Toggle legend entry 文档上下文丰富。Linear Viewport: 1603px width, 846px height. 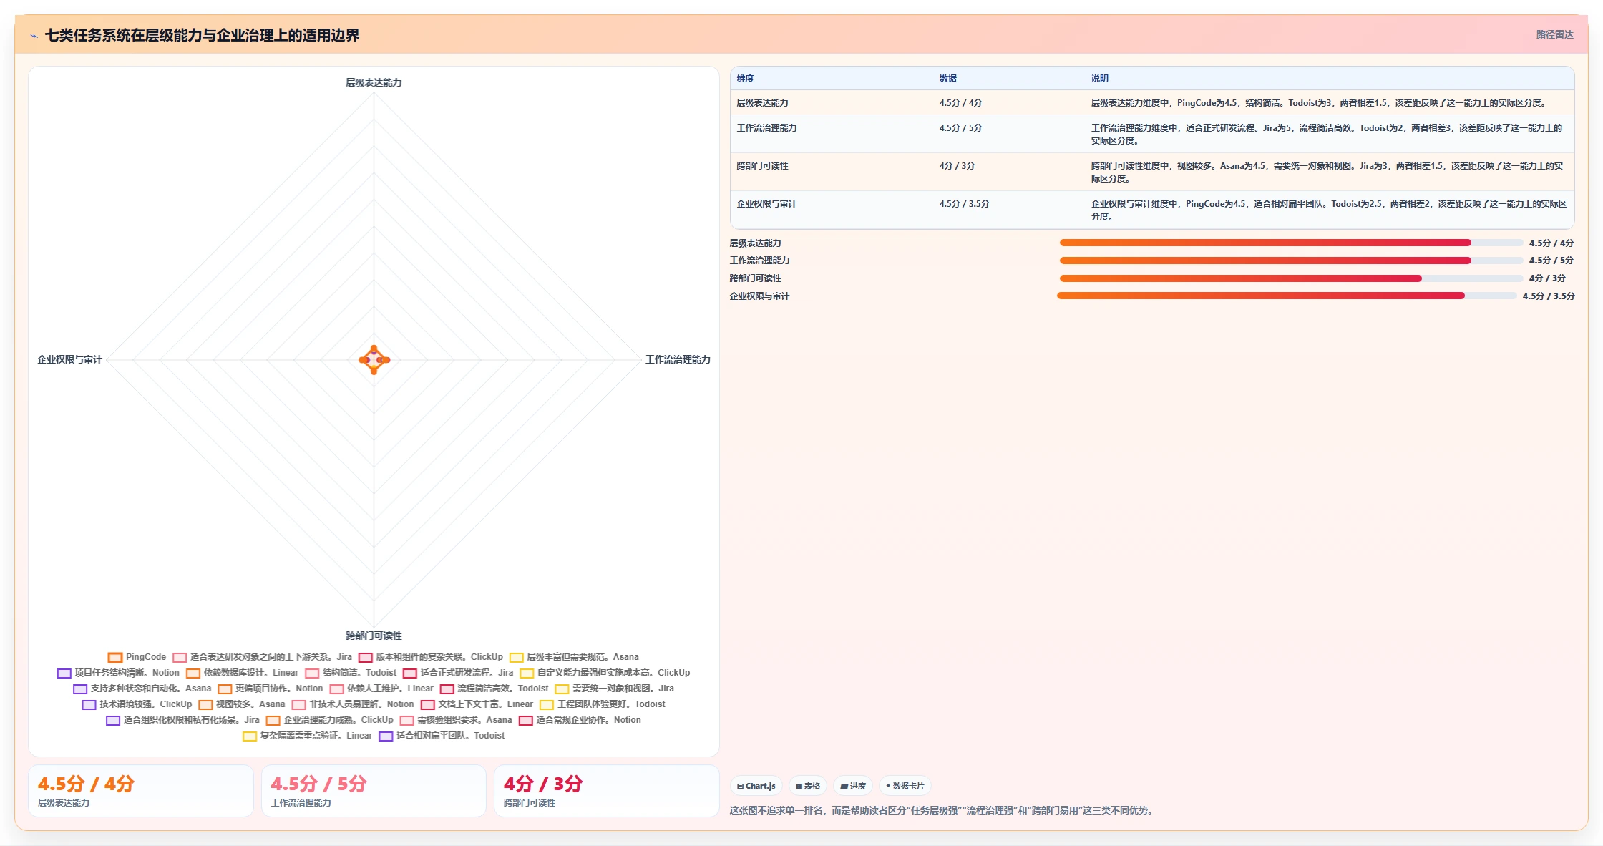pyautogui.click(x=477, y=704)
